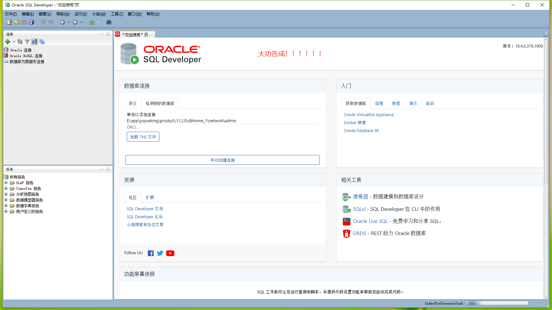Viewport: 552px width, 310px height.
Task: Open the Oracle VirtualBox Appliance link
Action: coord(369,114)
